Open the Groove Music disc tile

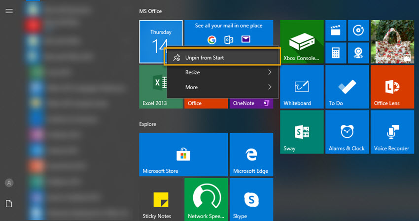(358, 31)
